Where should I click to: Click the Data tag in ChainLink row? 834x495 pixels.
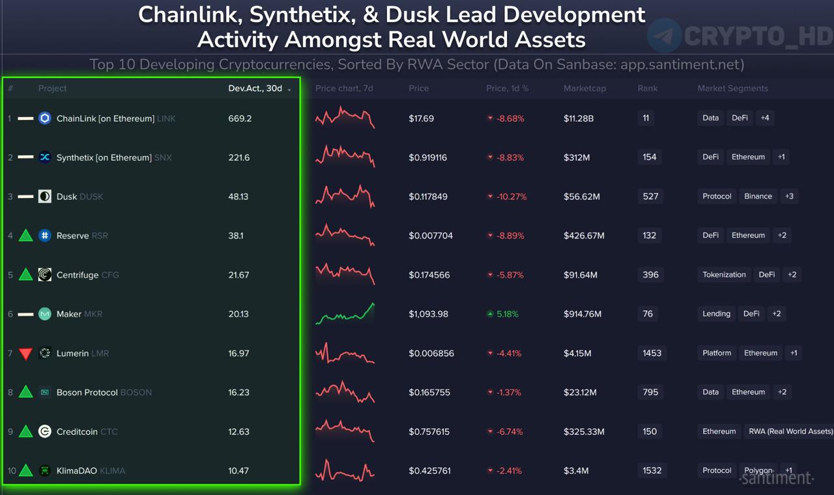(x=711, y=118)
